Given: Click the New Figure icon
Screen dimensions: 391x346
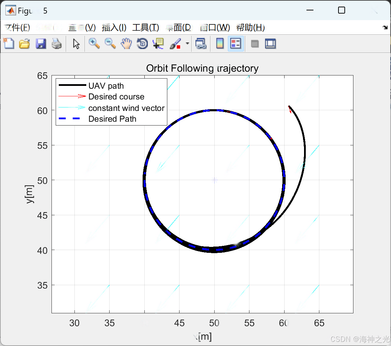Looking at the screenshot, I should click(9, 43).
